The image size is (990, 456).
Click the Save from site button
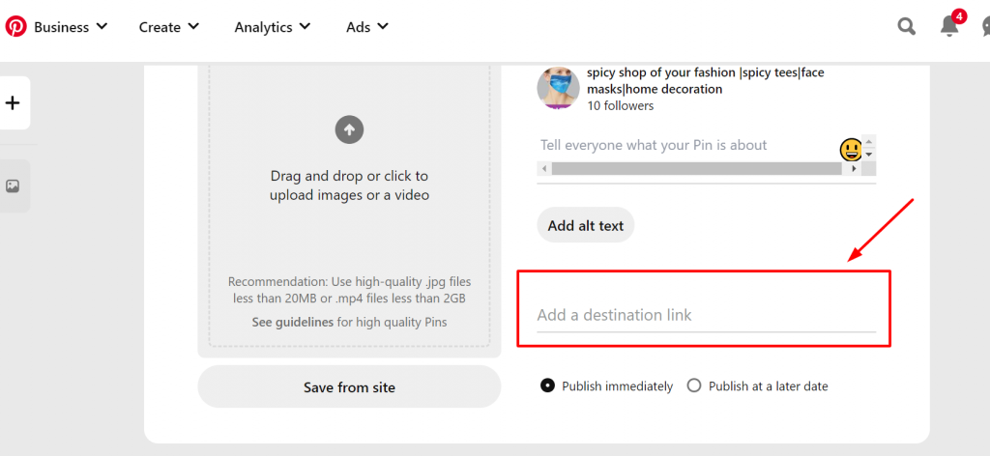(349, 387)
